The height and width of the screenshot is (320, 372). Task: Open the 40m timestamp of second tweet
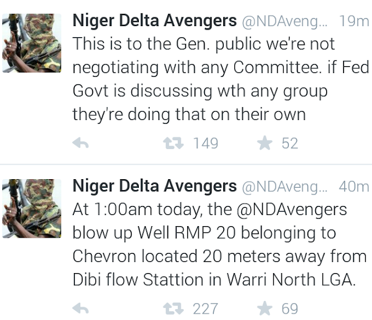click(354, 187)
